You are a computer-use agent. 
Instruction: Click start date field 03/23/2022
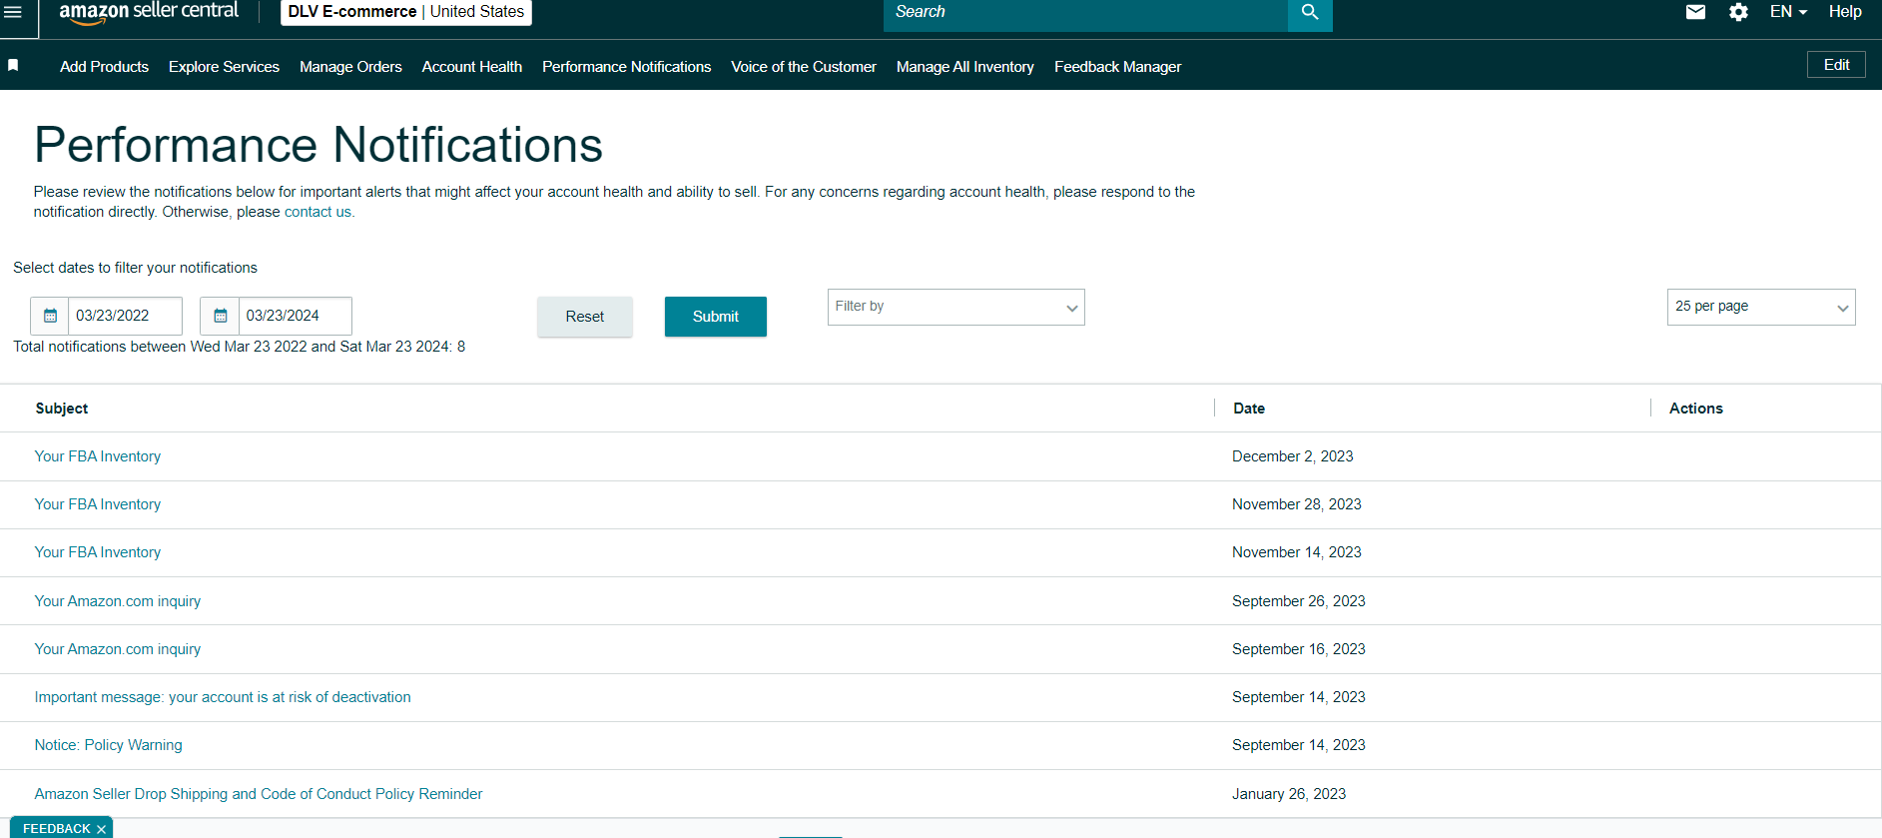point(125,316)
